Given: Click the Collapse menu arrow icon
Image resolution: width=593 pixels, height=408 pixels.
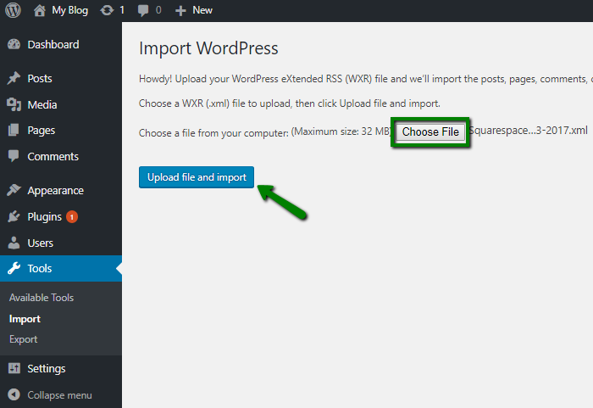Looking at the screenshot, I should (14, 394).
